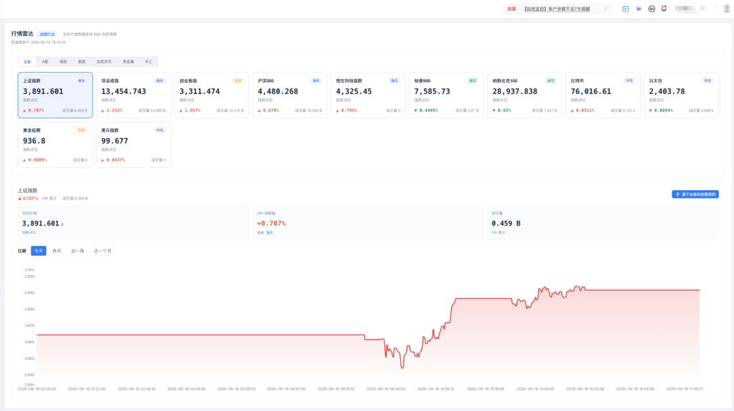Select the 全部 market tab
This screenshot has height=411, width=734.
pyautogui.click(x=27, y=62)
